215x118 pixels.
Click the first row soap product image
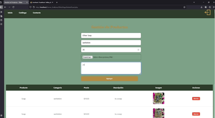pos(158,98)
